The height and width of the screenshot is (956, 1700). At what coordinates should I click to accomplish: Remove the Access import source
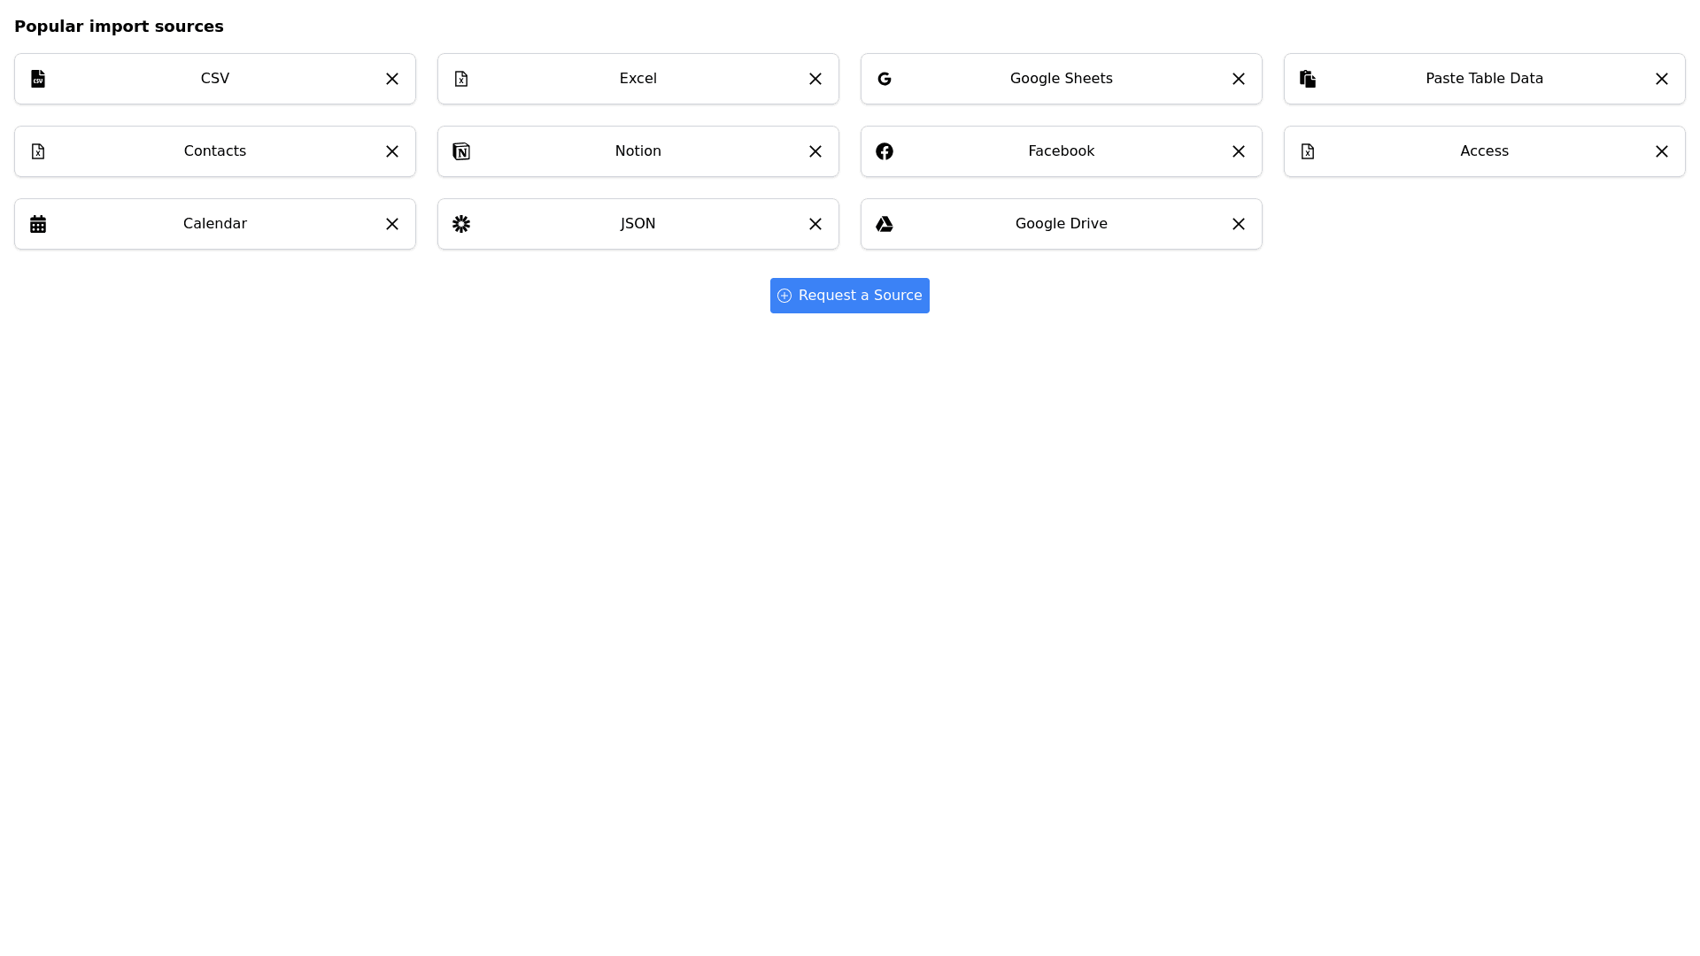pos(1662,151)
